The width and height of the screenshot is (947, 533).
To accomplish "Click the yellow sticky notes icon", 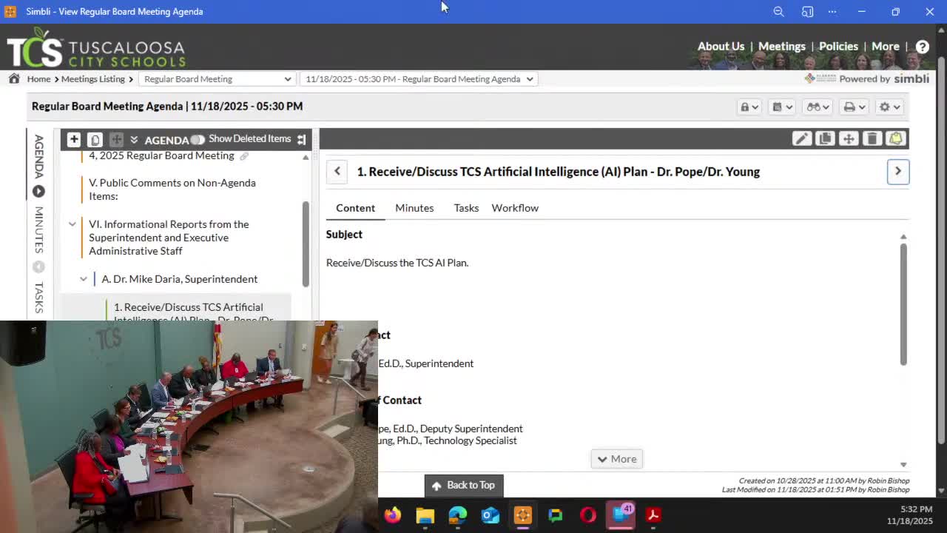I will [x=896, y=139].
